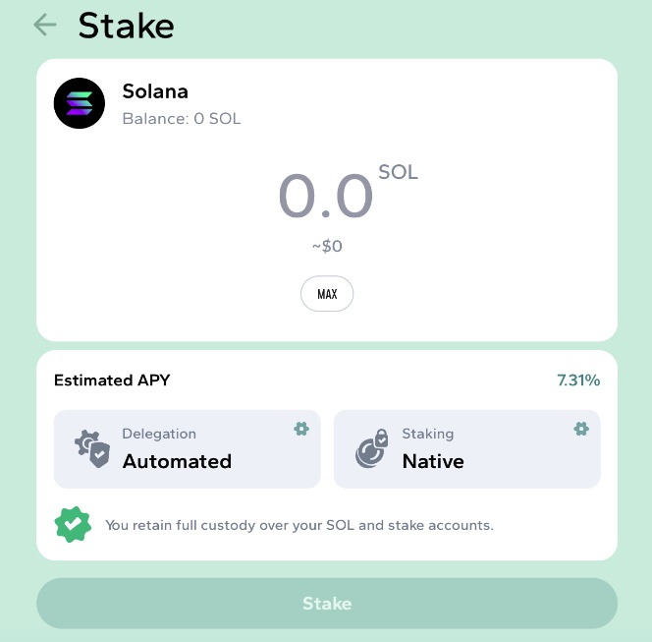The height and width of the screenshot is (642, 652).
Task: Click the green verified checkmark badge
Action: (73, 525)
